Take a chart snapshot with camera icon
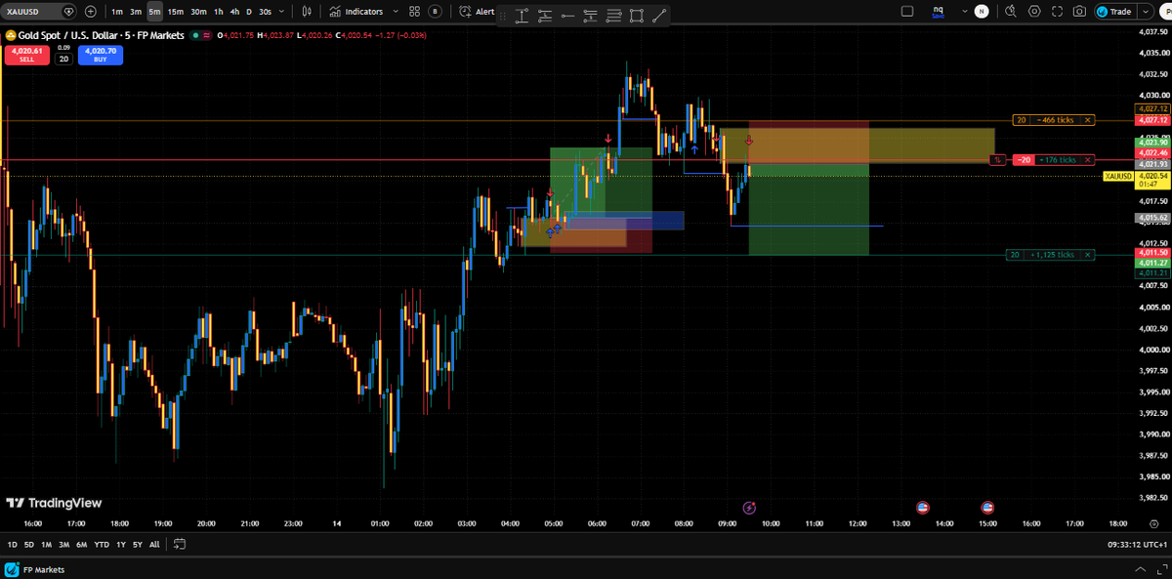Image resolution: width=1172 pixels, height=579 pixels. tap(1079, 12)
